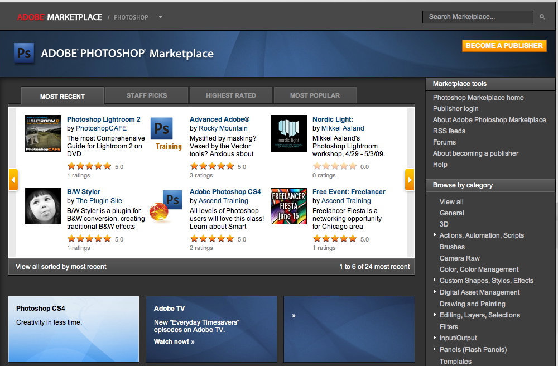
Task: Click the PHOTOSHOP breadcrumb label
Action: [x=131, y=17]
